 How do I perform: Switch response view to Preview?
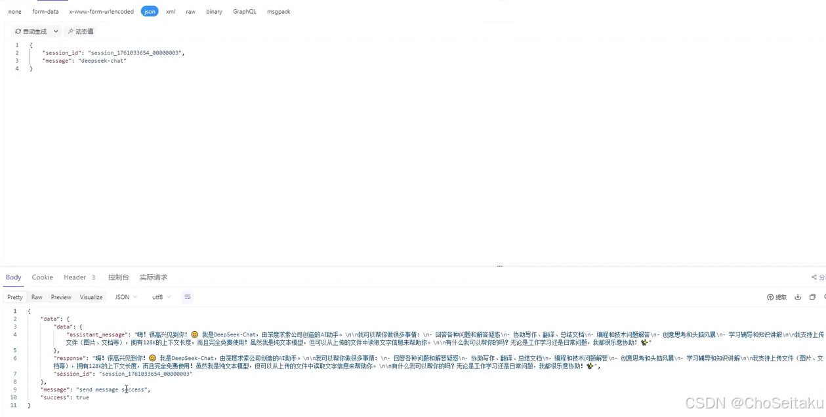click(x=61, y=297)
